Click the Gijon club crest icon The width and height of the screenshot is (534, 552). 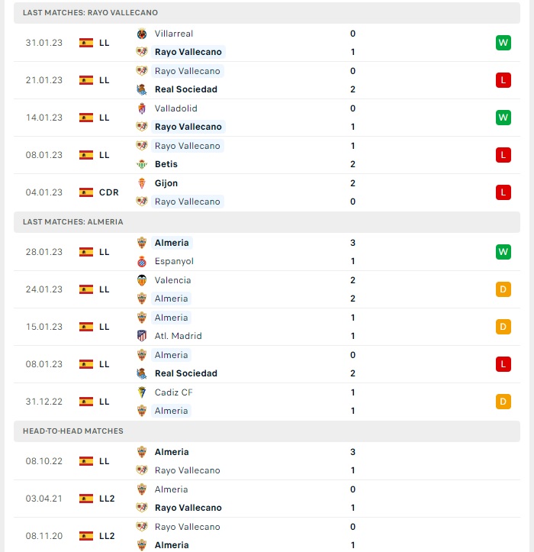(x=142, y=183)
